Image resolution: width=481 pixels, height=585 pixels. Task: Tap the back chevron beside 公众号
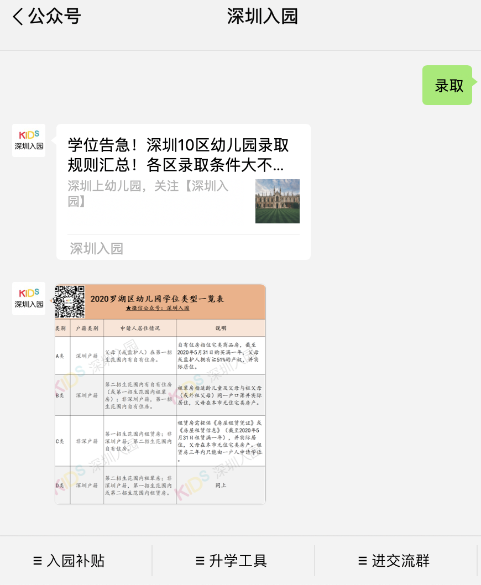(16, 17)
